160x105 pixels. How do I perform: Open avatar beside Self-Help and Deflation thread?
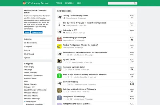pos(59,91)
